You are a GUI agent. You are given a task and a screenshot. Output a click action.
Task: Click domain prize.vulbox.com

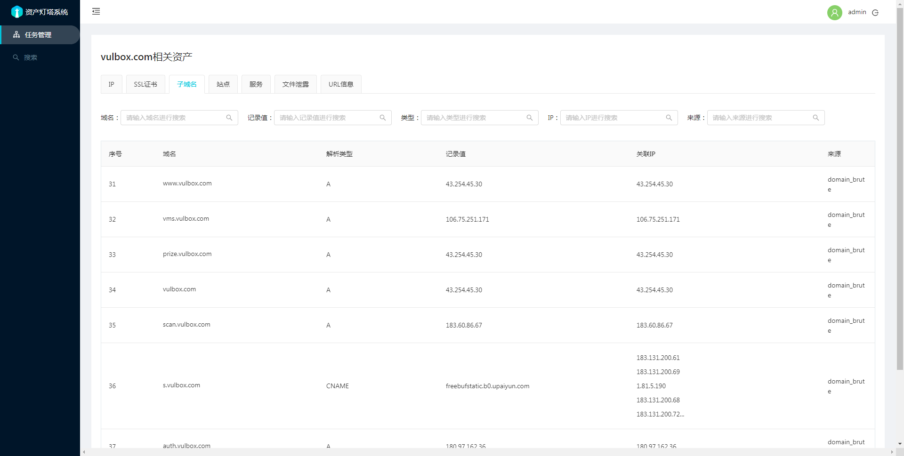[x=187, y=254]
